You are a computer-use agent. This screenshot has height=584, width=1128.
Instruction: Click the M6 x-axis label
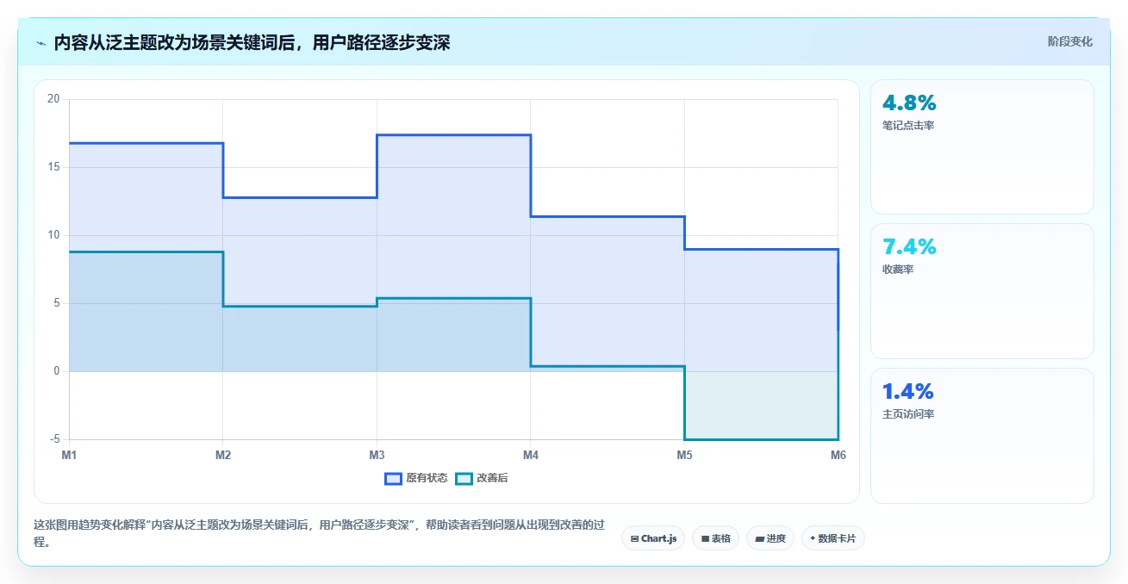pos(838,455)
